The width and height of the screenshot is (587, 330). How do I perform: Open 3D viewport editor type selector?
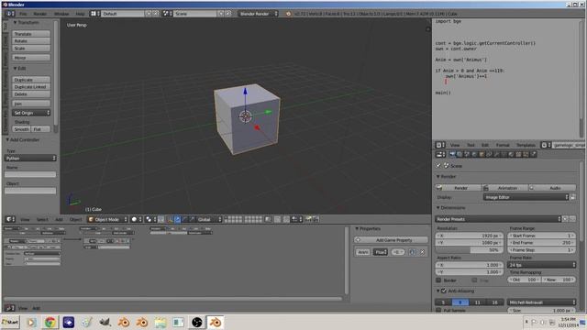[10, 220]
